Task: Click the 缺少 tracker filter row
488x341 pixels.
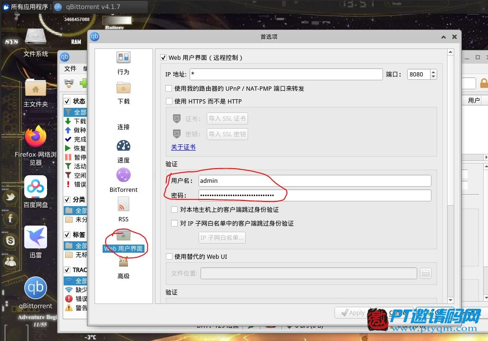Action: pos(76,290)
